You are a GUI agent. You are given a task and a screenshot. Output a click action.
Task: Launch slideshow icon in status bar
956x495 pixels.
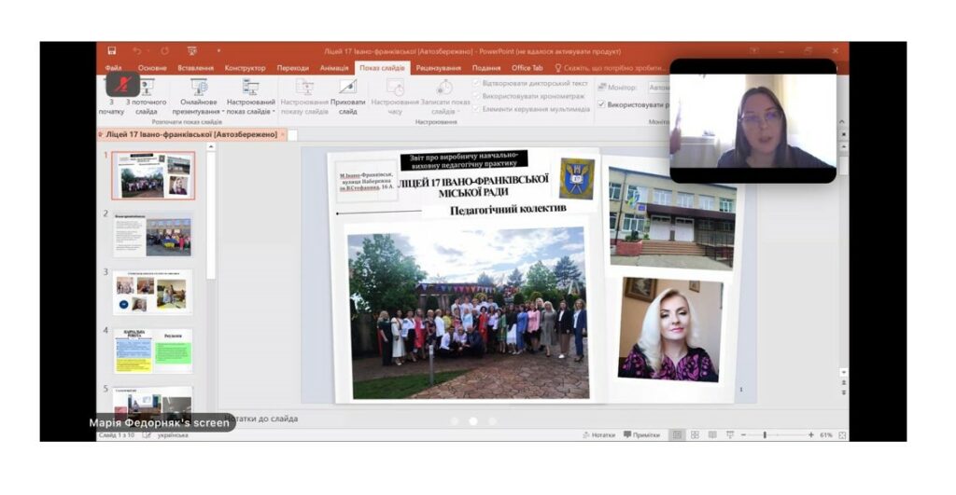coord(730,434)
